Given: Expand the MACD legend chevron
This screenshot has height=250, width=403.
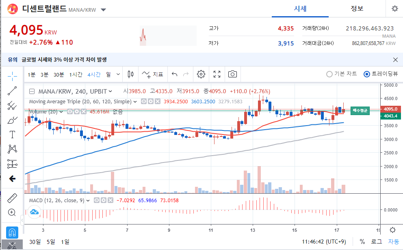Looking at the screenshot, I should (88, 201).
